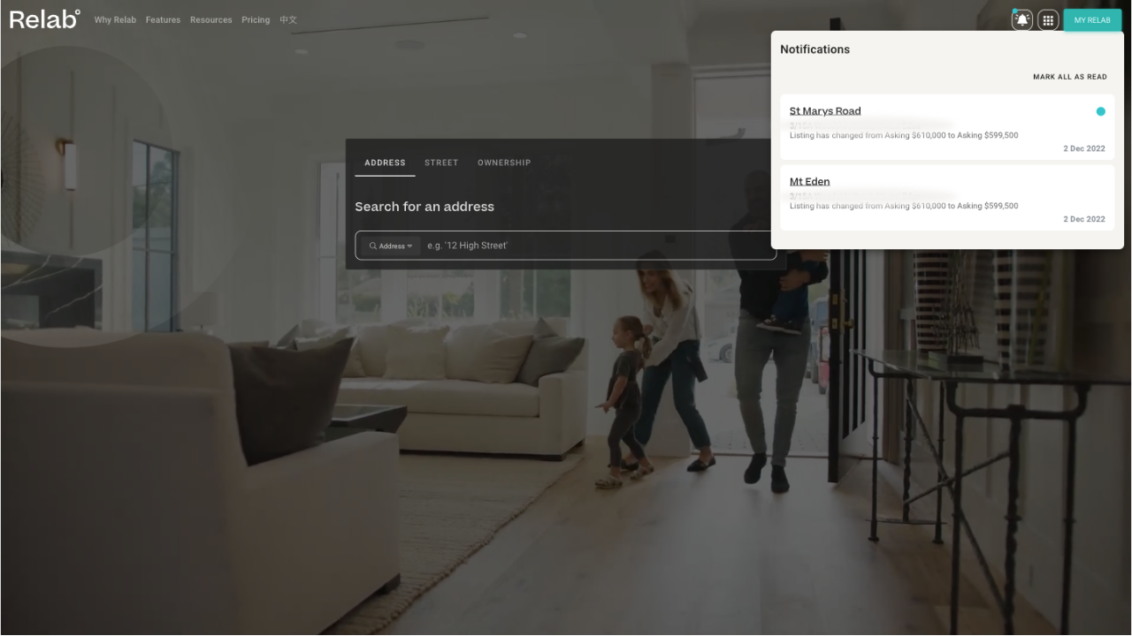Click the 2 Dec 2022 date on Mt Eden
Screen dimensions: 1132x636
(x=1083, y=218)
